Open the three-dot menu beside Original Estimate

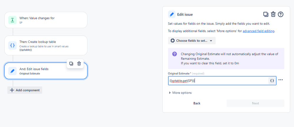280,80
